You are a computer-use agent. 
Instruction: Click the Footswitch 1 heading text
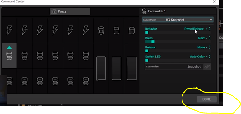pyautogui.click(x=157, y=11)
